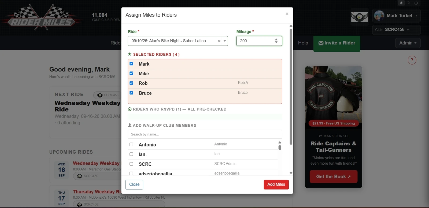Open the Club SCRC456 selector dropdown
The image size is (429, 208).
pos(396,30)
